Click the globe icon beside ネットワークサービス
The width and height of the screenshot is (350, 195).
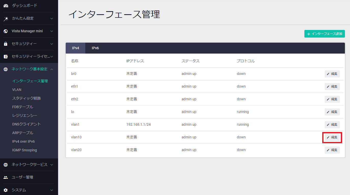(6, 165)
